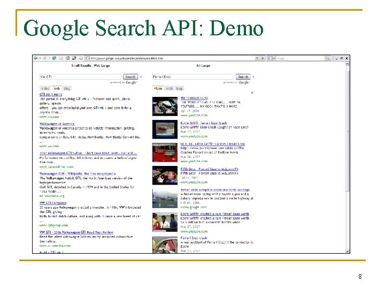Open Eddie Griffin Ferrari Enzo Crash link
Screen dimensions: 385x289
[x=204, y=123]
